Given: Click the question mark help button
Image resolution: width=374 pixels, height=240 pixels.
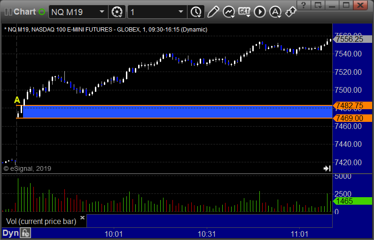Looking at the screenshot, I should tap(304, 5).
